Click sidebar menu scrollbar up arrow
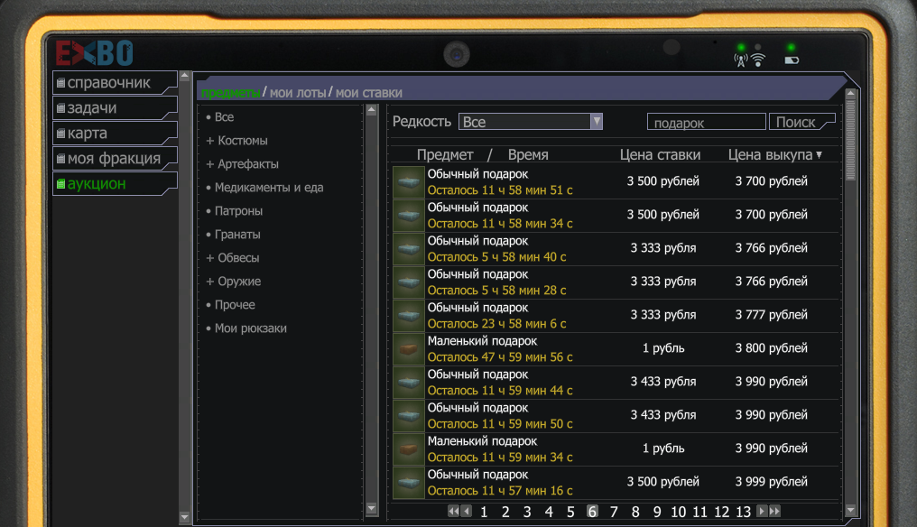917x527 pixels. (x=184, y=76)
